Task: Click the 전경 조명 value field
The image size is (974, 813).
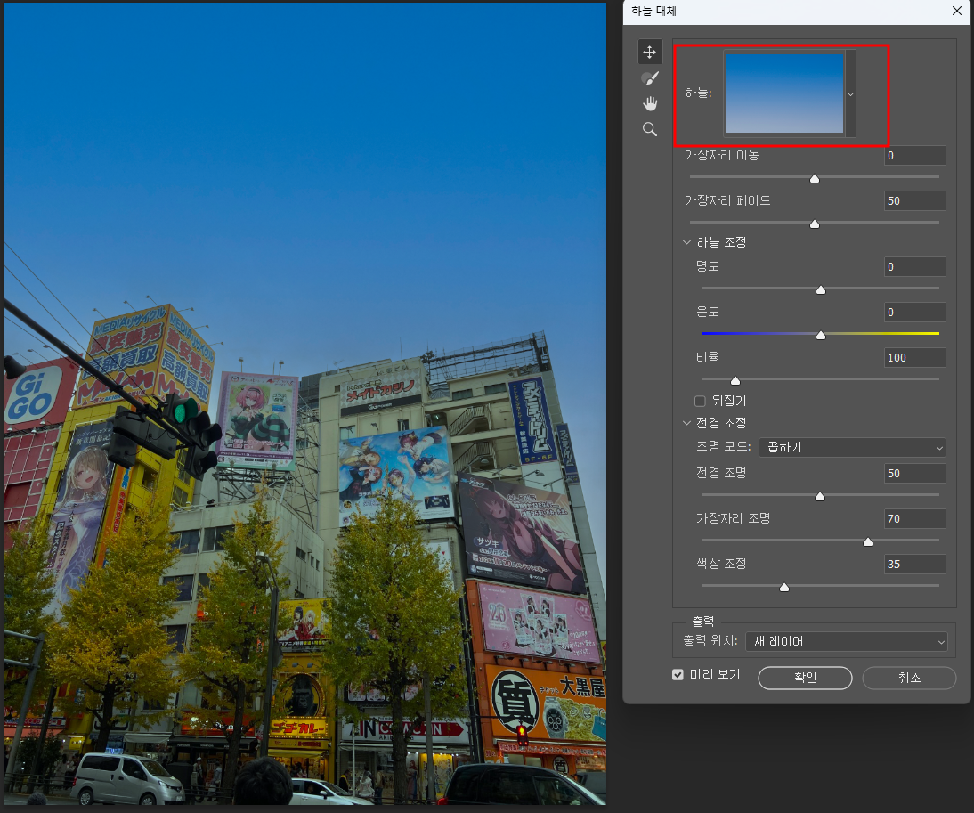Action: (914, 473)
